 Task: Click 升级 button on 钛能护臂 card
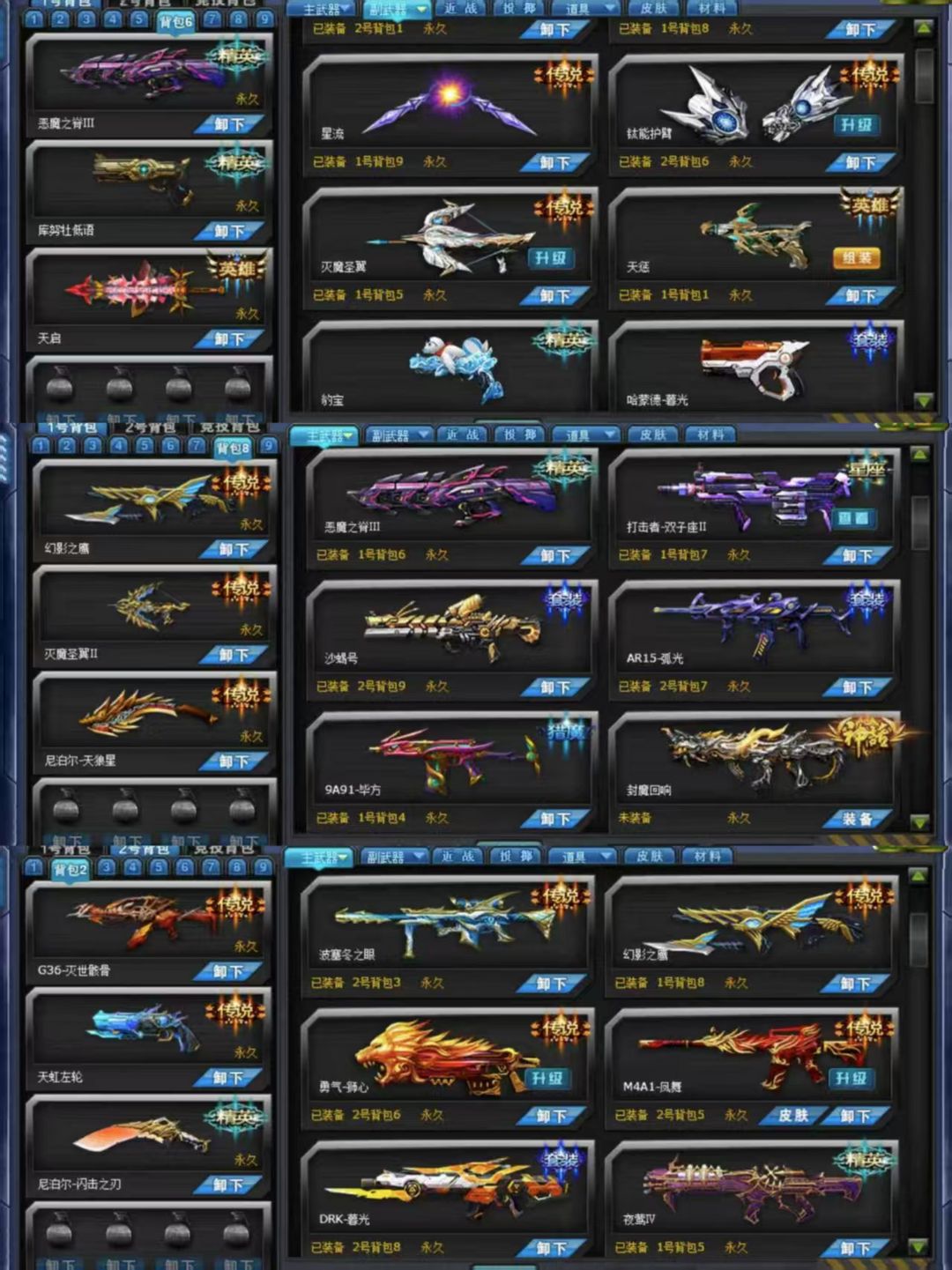pyautogui.click(x=855, y=125)
